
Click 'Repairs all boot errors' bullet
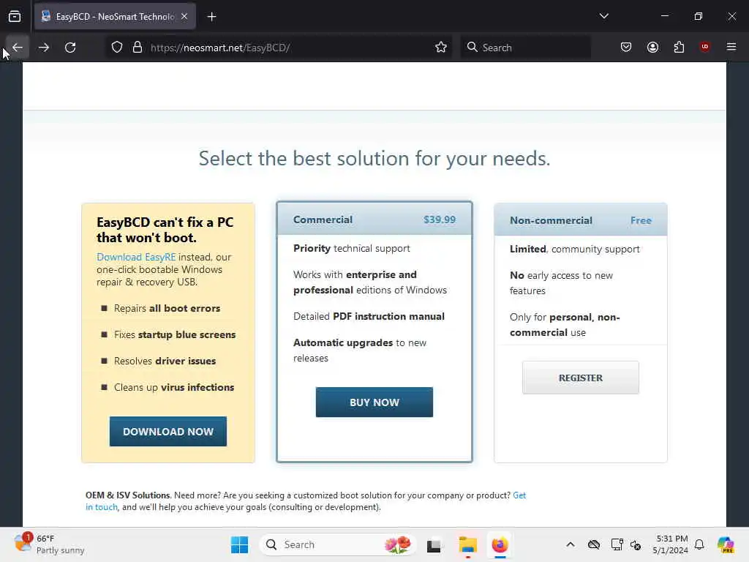coord(167,308)
